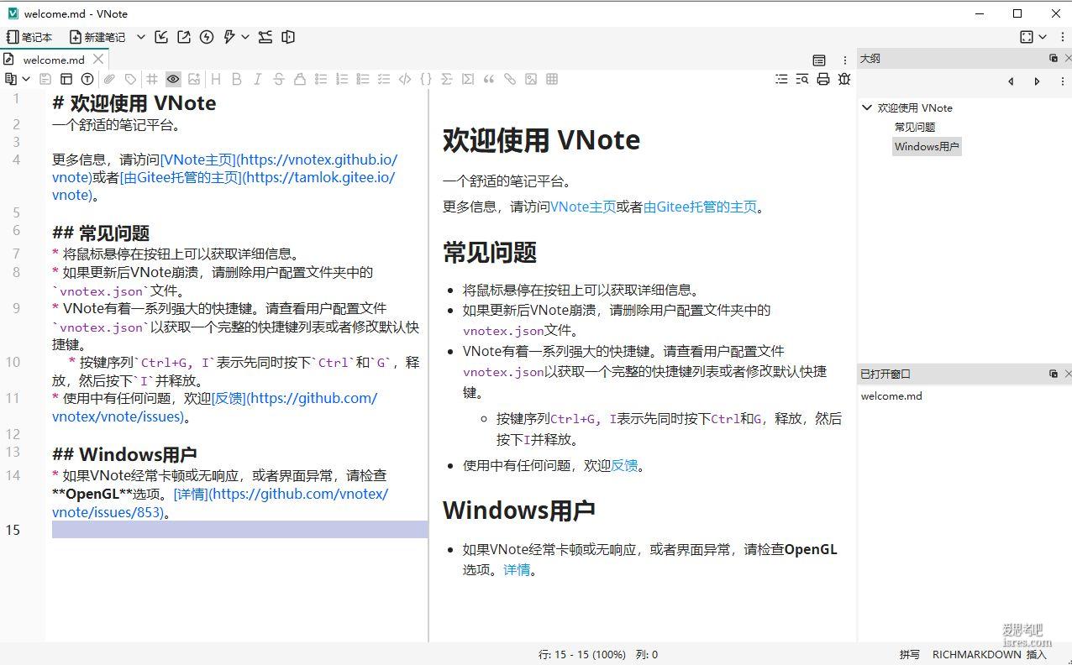
Task: Click the list icon before the checklist
Action: point(363,79)
